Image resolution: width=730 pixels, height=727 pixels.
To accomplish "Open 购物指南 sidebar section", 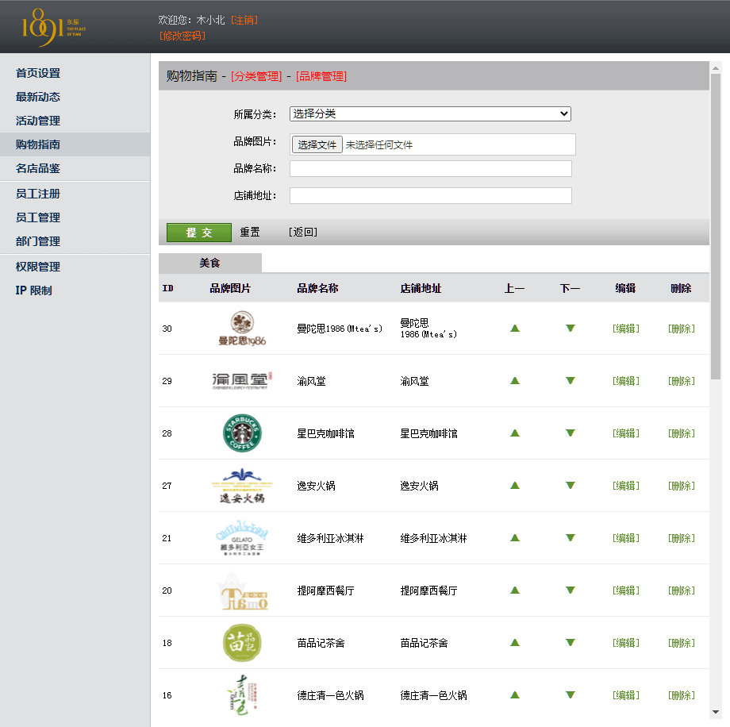I will pos(38,144).
